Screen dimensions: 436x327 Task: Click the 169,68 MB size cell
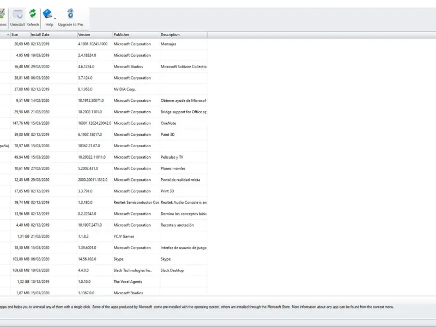21,270
